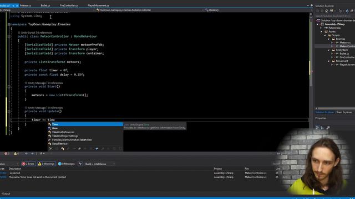Choose SleepTimeout completion item

[x=85, y=144]
